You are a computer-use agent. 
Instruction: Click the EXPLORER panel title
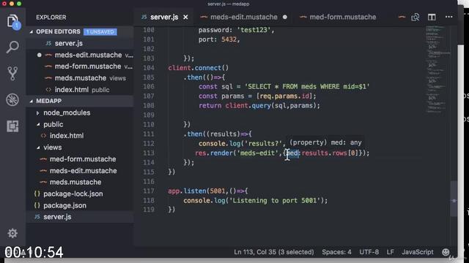coord(51,18)
